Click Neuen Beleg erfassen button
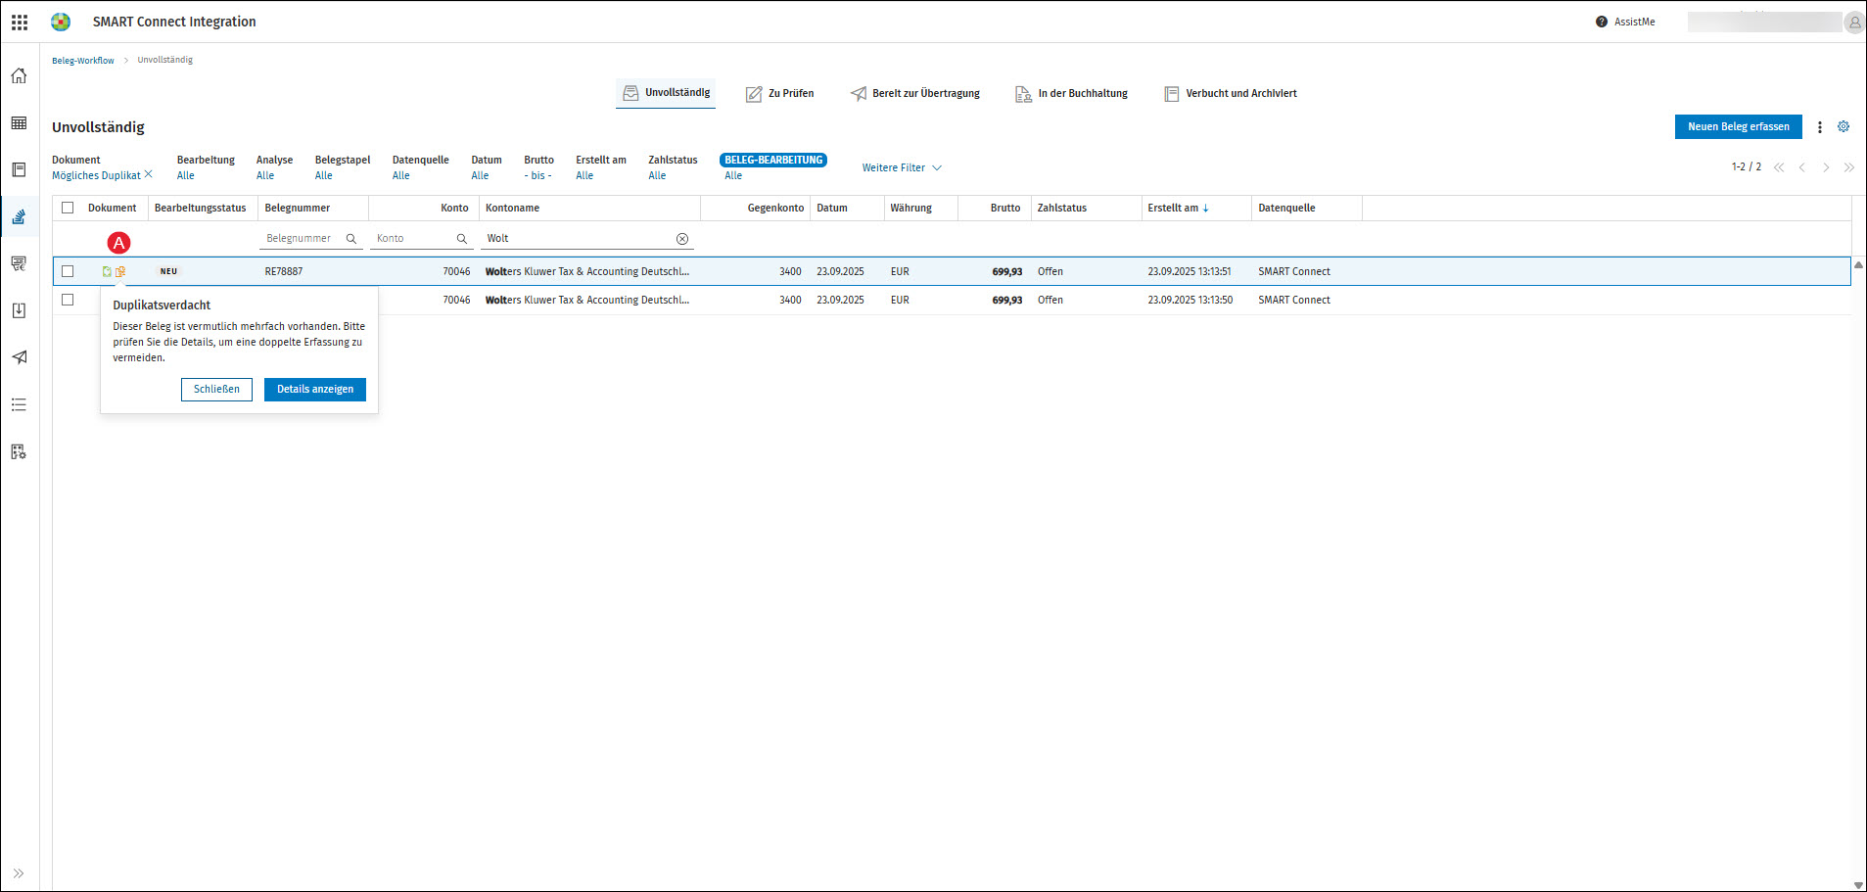 (x=1738, y=126)
